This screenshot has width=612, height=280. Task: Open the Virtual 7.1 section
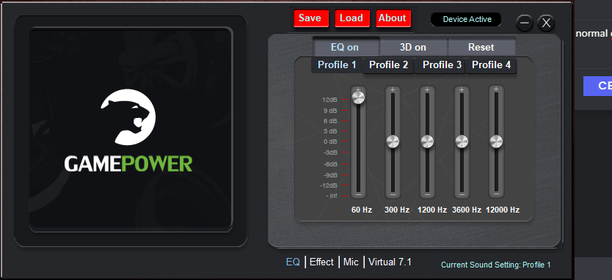tap(390, 262)
